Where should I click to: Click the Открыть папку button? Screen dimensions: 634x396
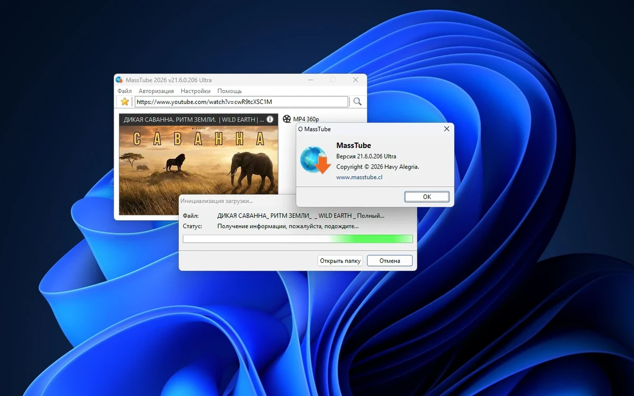click(x=340, y=260)
